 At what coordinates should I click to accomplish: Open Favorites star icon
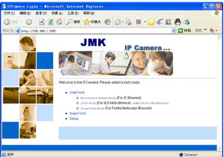click(x=87, y=22)
